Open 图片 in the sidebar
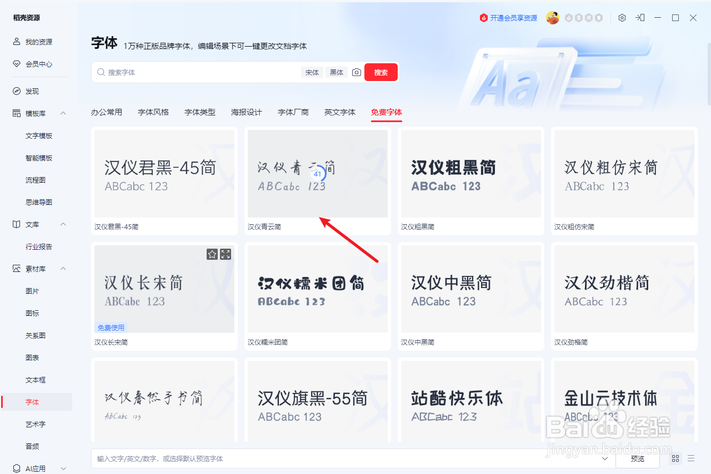Screen dimensions: 711x474 pyautogui.click(x=32, y=291)
